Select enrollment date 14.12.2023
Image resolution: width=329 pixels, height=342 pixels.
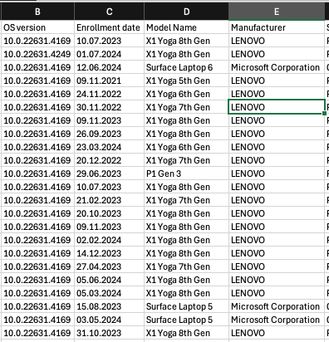[110, 253]
